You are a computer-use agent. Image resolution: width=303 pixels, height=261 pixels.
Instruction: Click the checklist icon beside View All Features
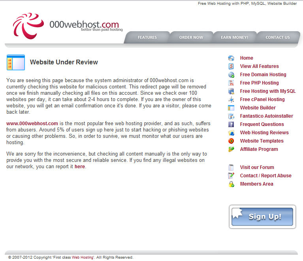click(x=231, y=66)
